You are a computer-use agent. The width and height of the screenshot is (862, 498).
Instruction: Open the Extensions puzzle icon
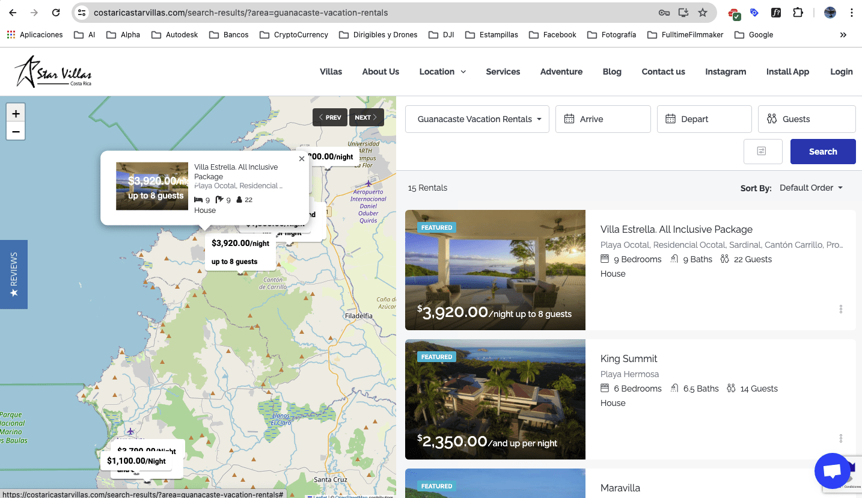click(798, 13)
